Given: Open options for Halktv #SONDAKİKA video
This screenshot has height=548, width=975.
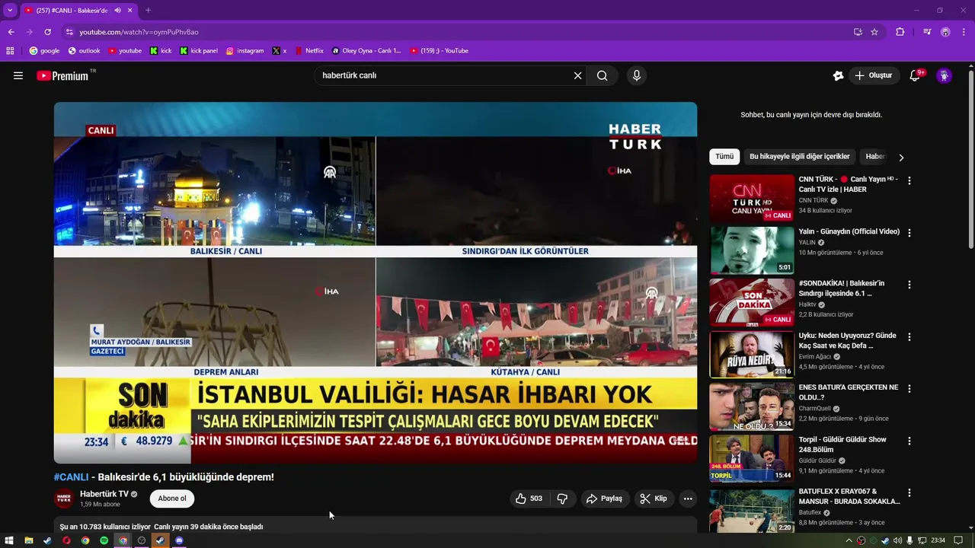Looking at the screenshot, I should click(909, 284).
